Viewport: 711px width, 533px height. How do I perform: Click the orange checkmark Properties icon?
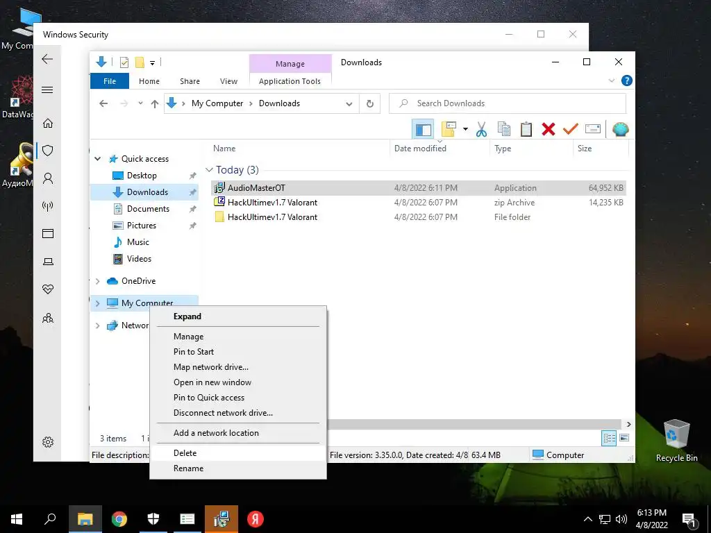pos(571,130)
